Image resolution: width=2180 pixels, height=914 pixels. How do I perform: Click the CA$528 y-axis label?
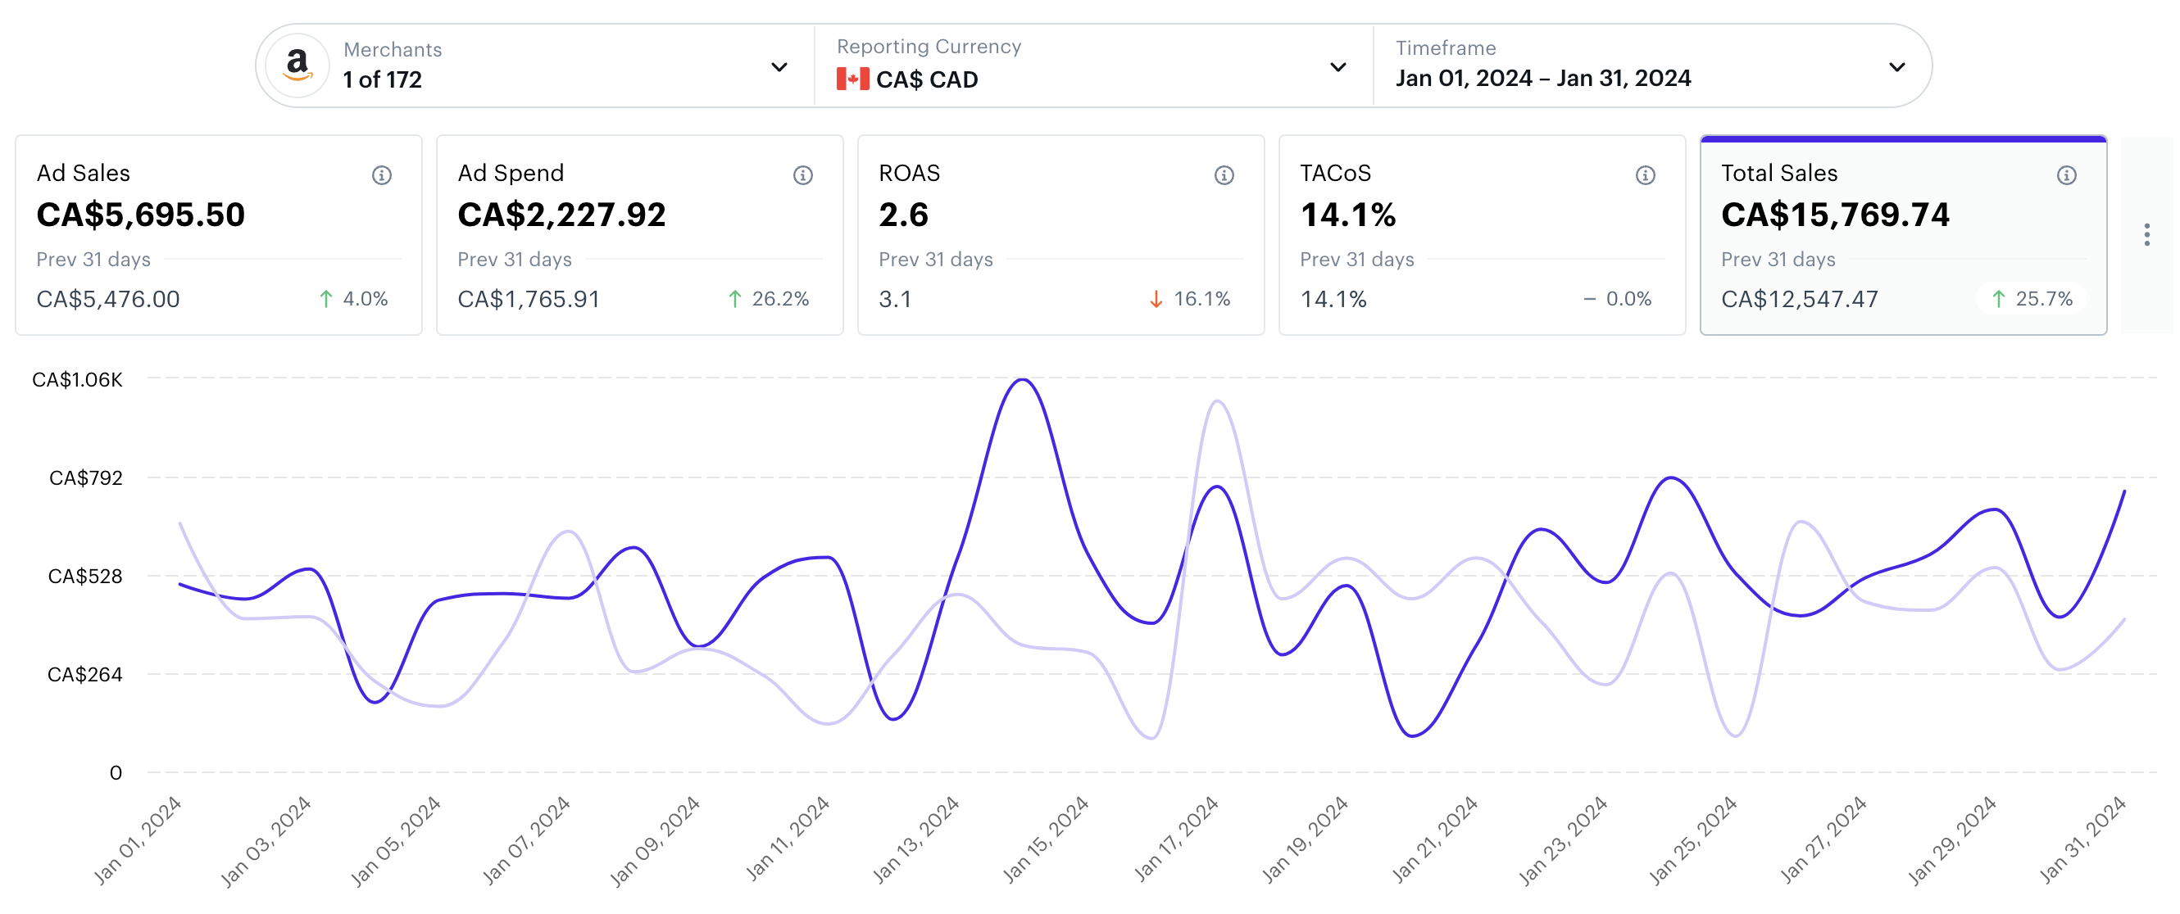tap(84, 576)
